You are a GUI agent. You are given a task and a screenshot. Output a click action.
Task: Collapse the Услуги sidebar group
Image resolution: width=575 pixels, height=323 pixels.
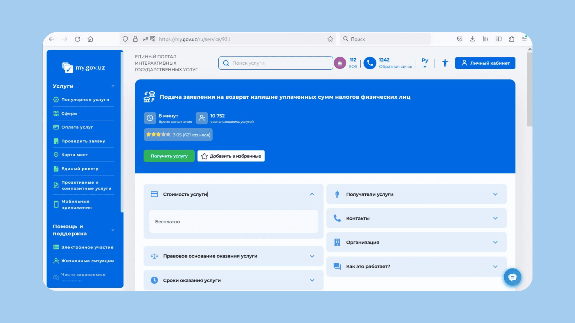point(113,86)
